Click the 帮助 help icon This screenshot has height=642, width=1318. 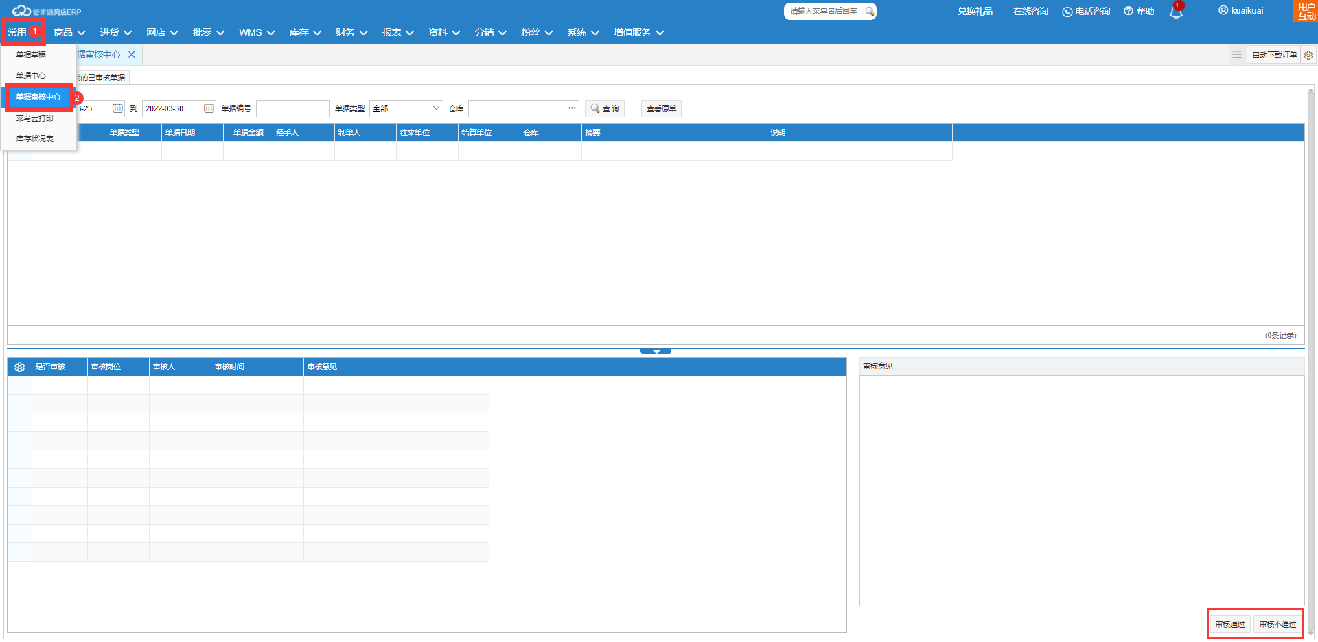pyautogui.click(x=1129, y=11)
